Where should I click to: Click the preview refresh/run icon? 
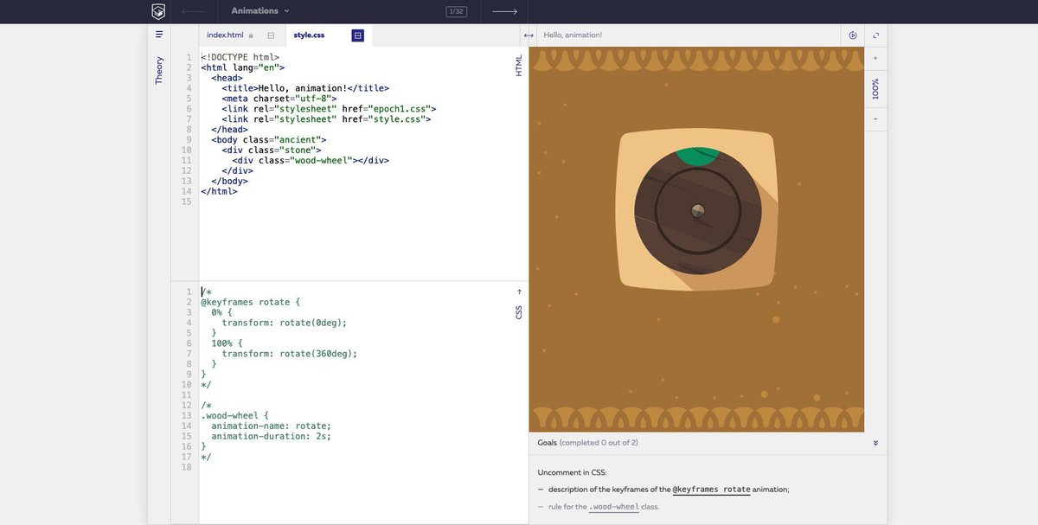point(853,35)
